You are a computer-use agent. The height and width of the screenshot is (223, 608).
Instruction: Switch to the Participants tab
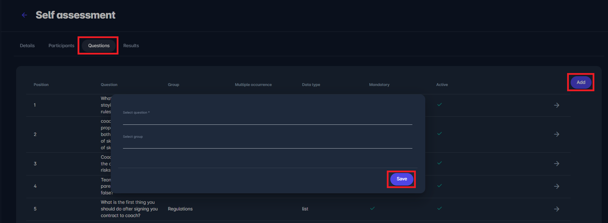(61, 46)
